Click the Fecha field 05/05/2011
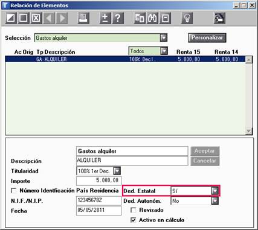Viewport: 258px width, 230px height. [x=99, y=211]
